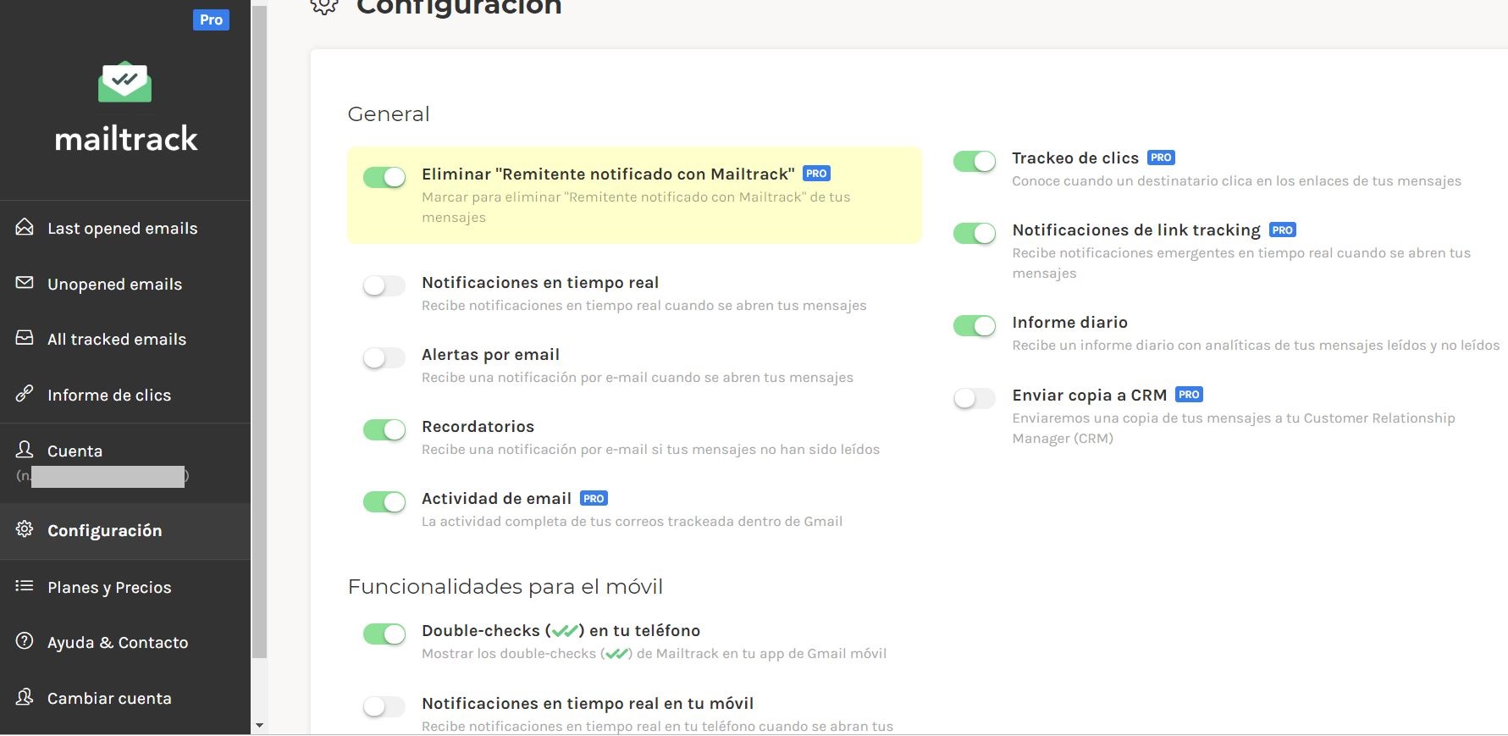Disable Actividad de email toggle
1508x736 pixels.
coord(384,501)
